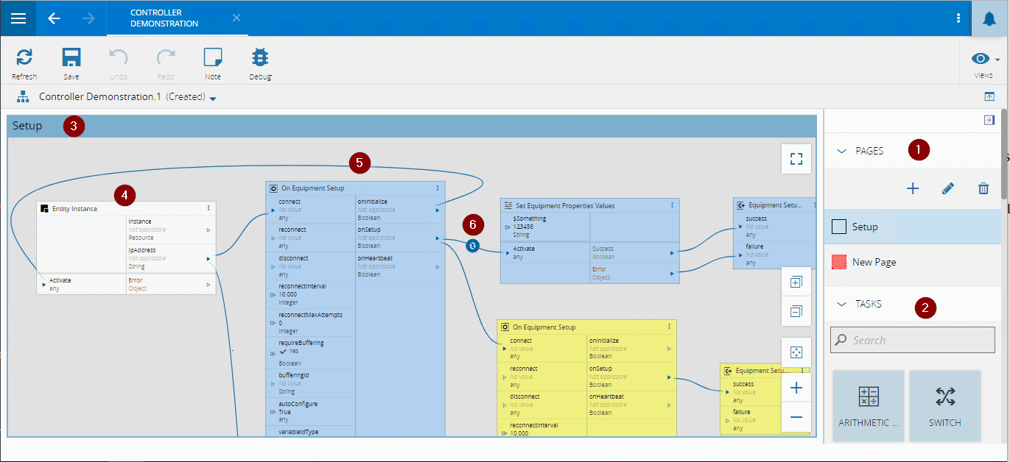
Task: Collapse the Tasks section
Action: pyautogui.click(x=842, y=304)
